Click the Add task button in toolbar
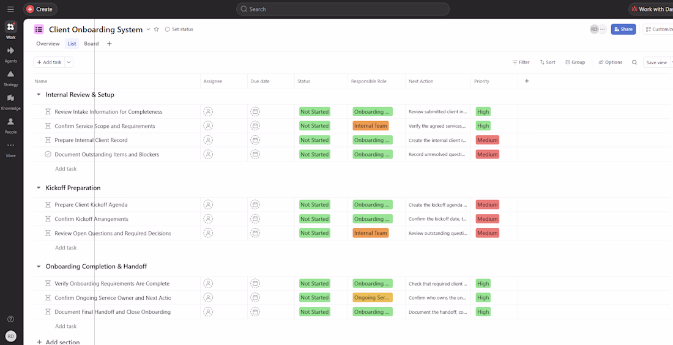673x345 pixels. 49,62
